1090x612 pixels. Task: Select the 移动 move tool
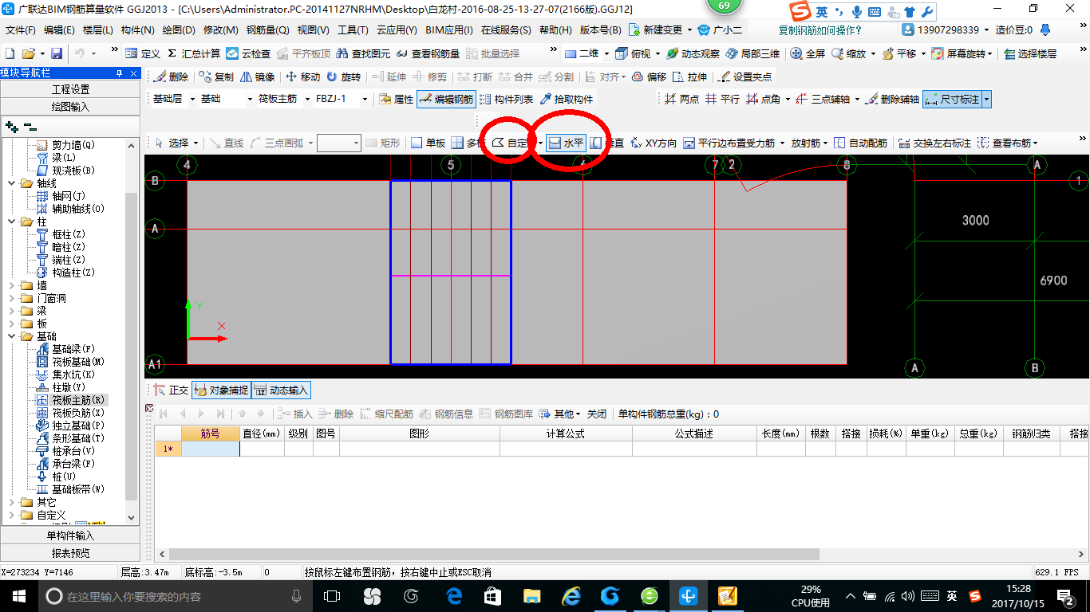pyautogui.click(x=302, y=77)
